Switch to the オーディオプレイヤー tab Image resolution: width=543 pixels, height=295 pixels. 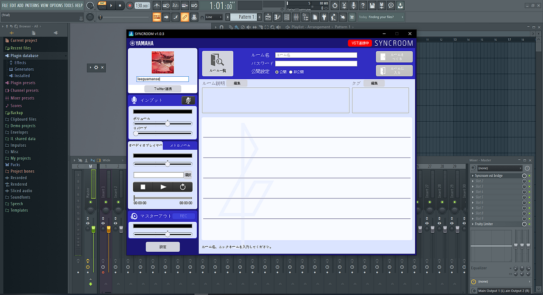(146, 145)
